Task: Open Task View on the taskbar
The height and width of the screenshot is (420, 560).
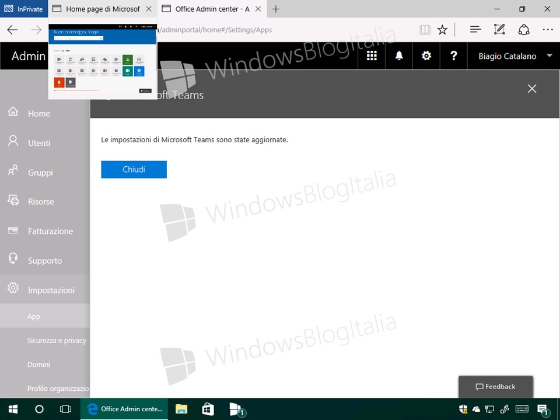Action: [65, 409]
